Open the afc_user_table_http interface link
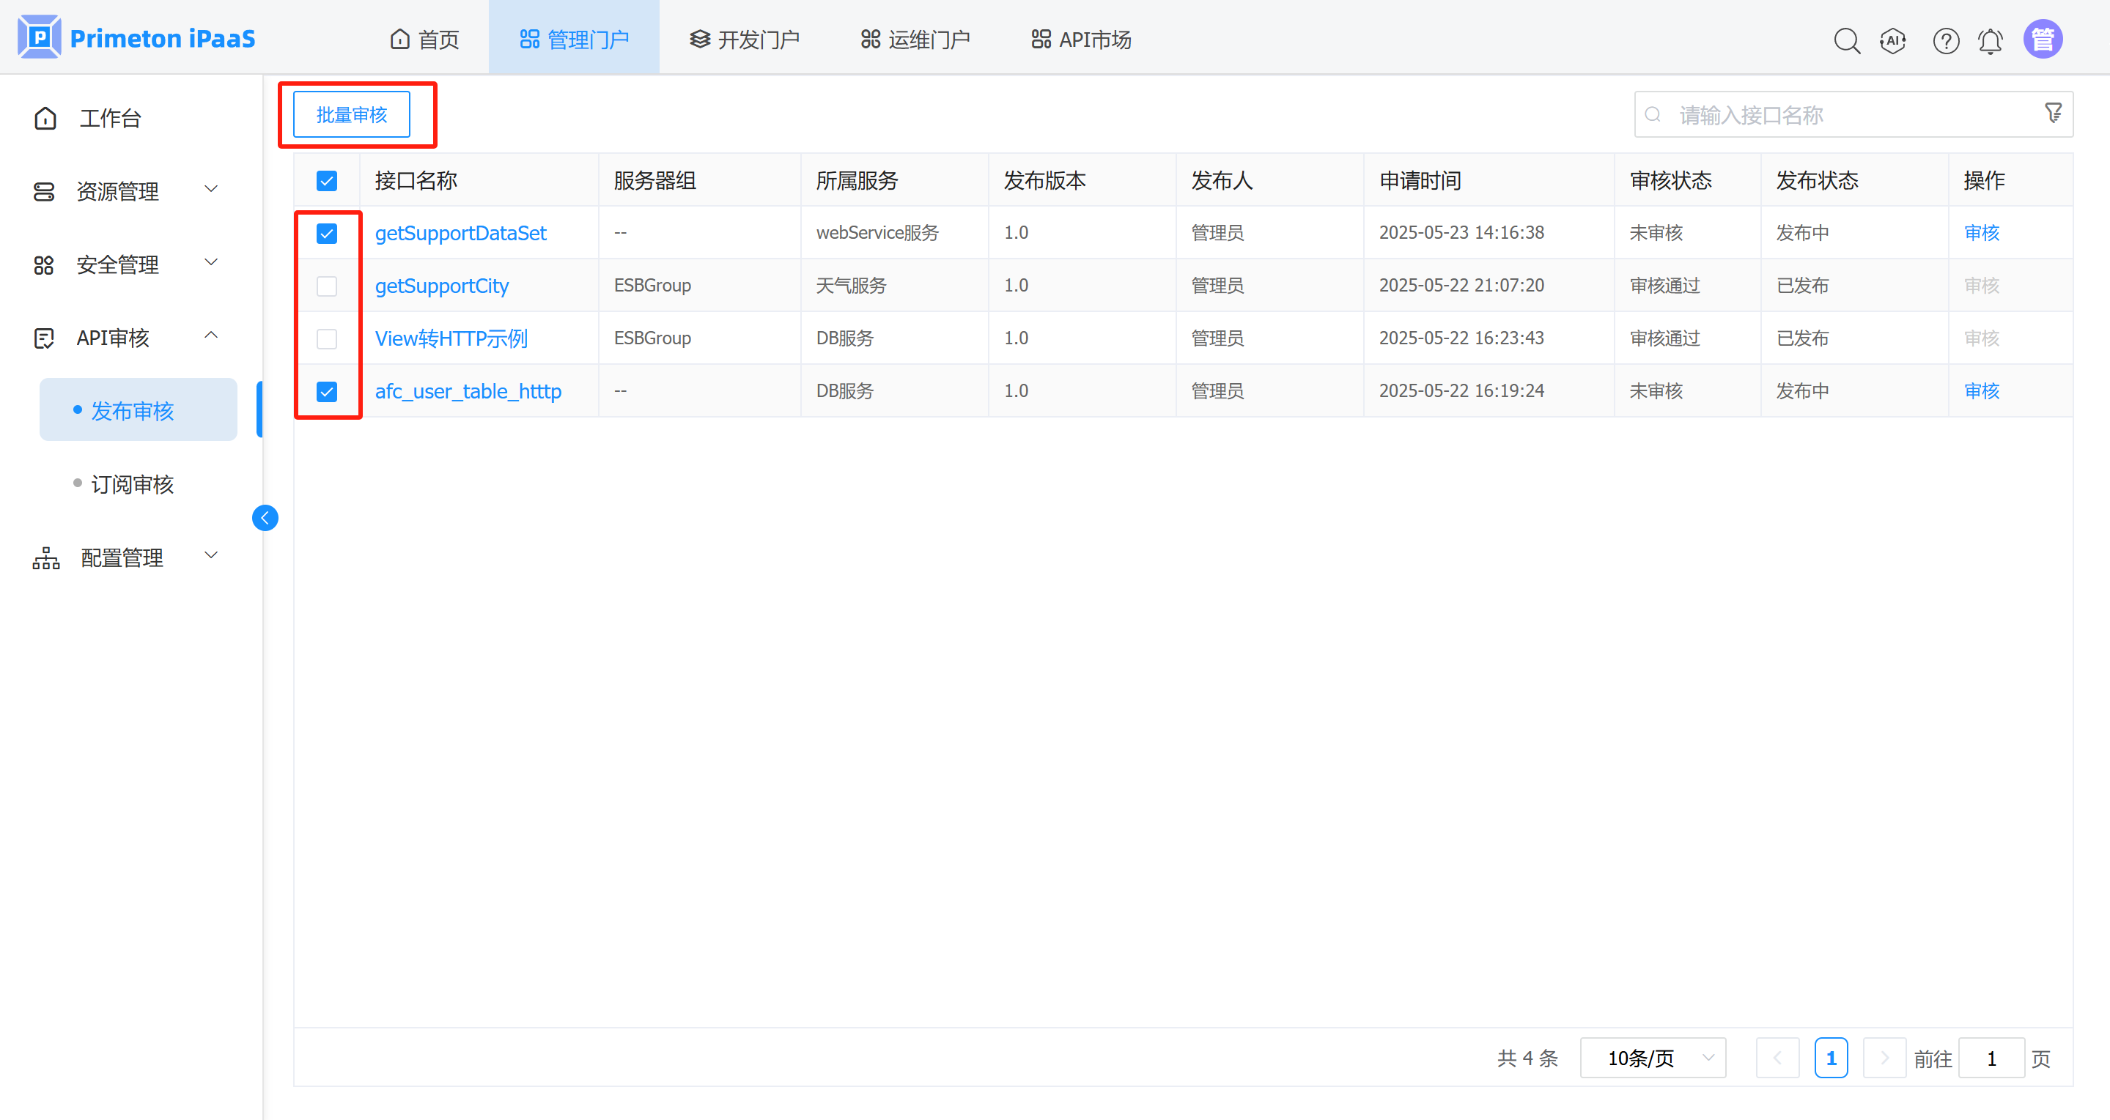This screenshot has height=1120, width=2110. (468, 391)
